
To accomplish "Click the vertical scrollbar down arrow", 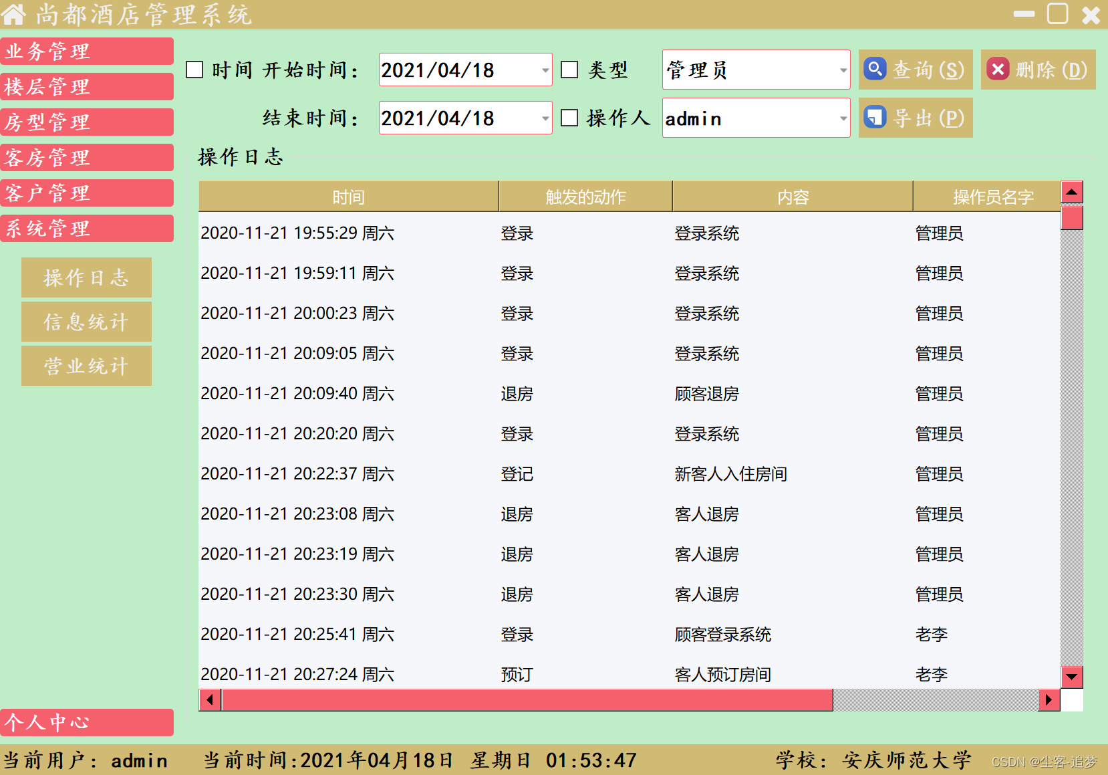I will (1072, 677).
